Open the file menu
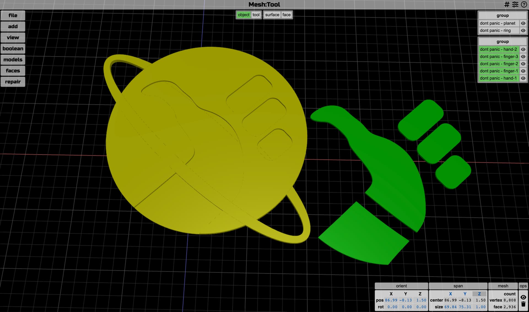 point(13,15)
